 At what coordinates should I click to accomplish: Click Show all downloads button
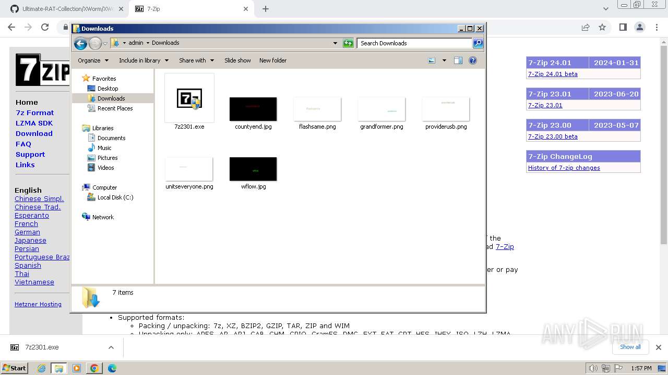[x=630, y=347]
